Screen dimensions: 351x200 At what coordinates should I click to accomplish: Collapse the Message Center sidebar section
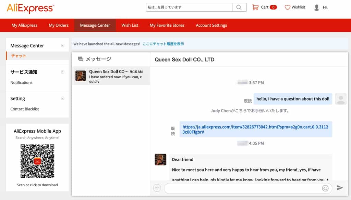point(63,45)
